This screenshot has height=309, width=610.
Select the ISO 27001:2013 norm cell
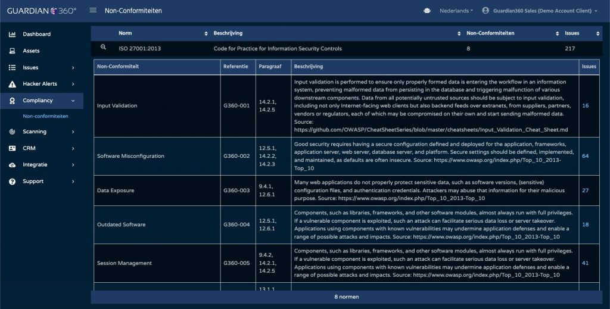pos(139,49)
